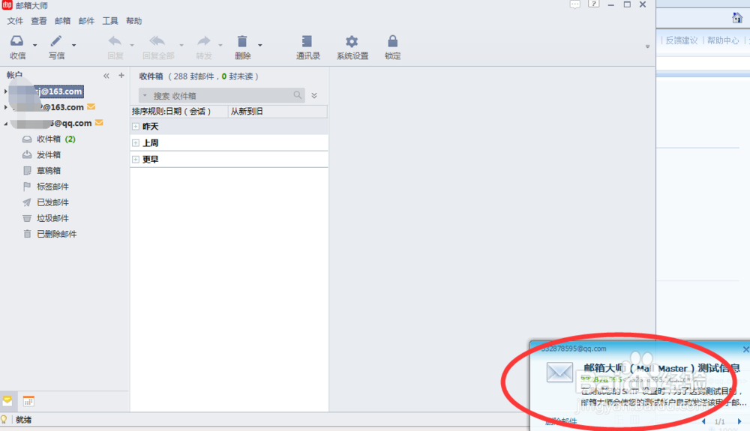The image size is (750, 431).
Task: Expand the second @163.com account
Action: click(x=6, y=107)
